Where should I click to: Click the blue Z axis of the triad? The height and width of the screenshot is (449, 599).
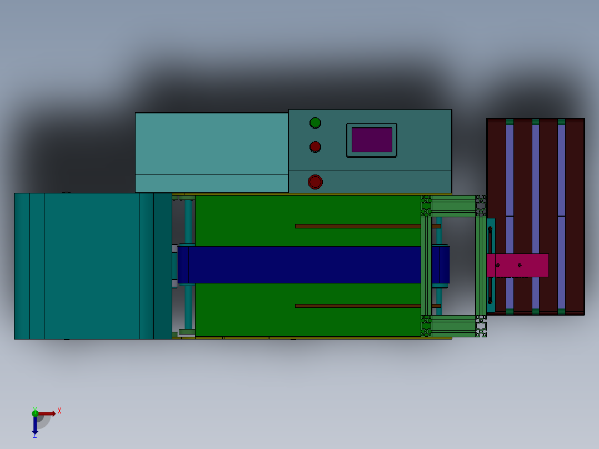coord(35,425)
